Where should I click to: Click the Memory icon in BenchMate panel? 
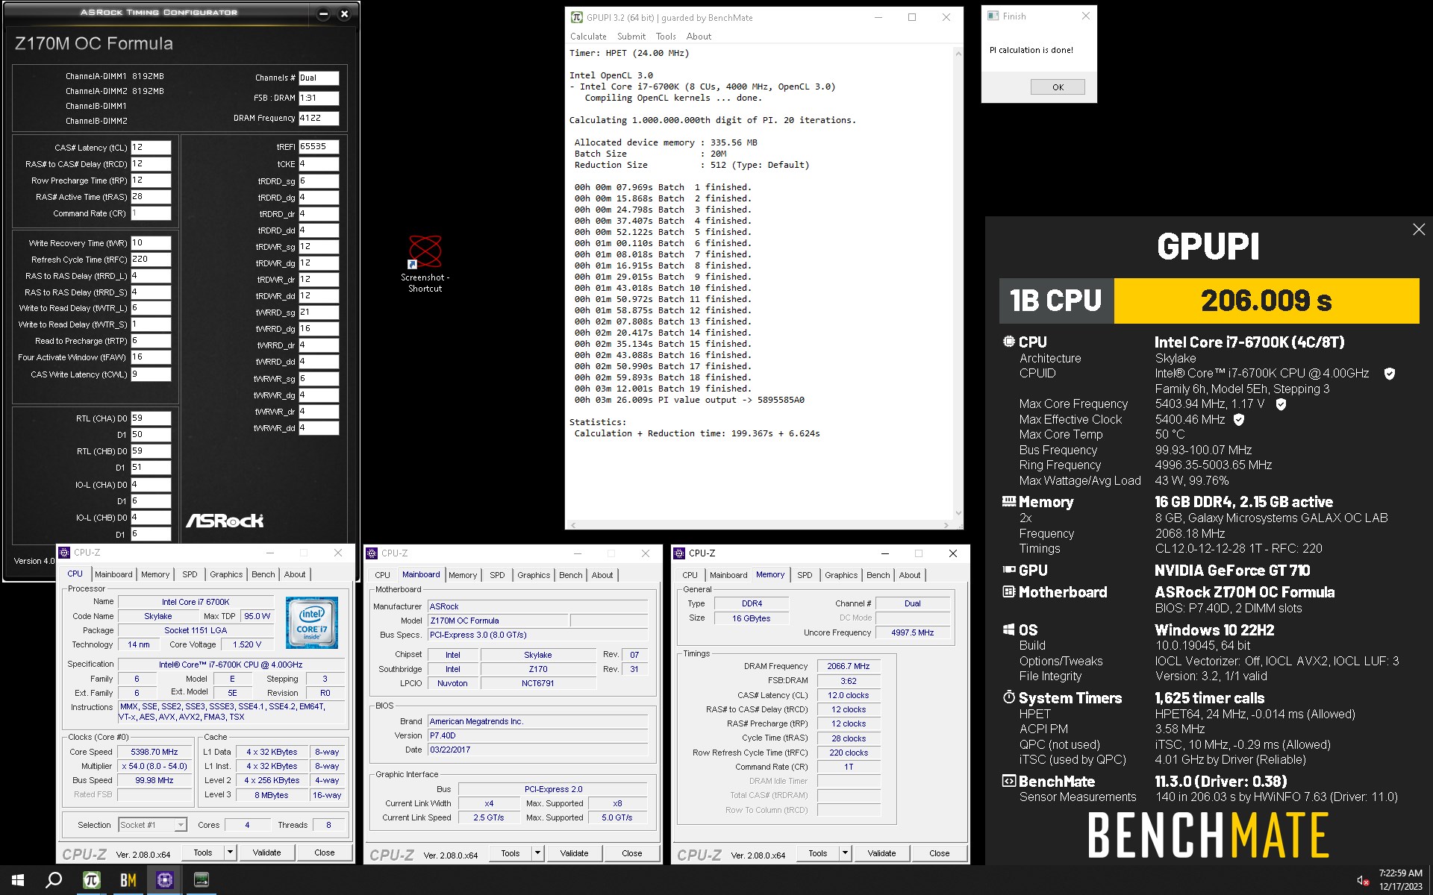(1009, 502)
